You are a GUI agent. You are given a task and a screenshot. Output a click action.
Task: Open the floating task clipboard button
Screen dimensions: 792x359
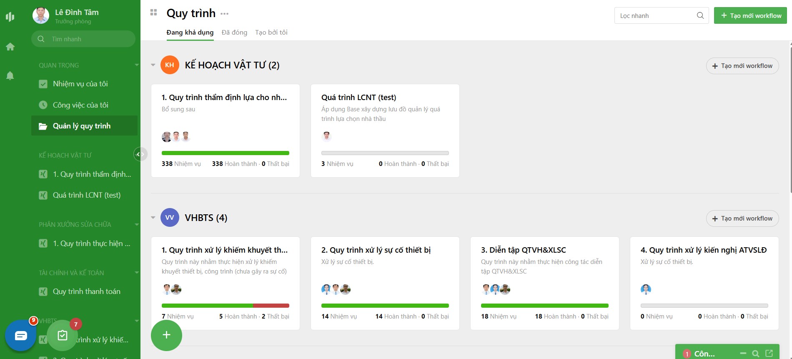[x=63, y=335]
